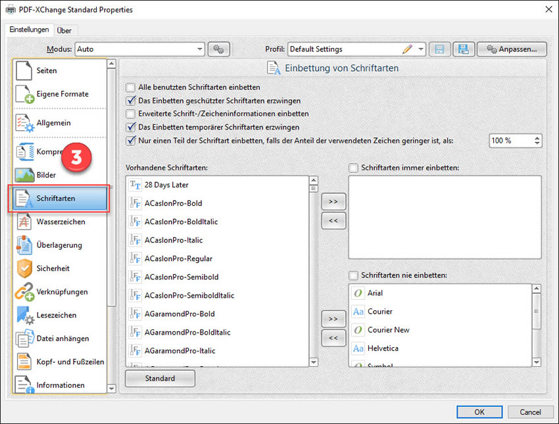Select the ACaslonPro-Italic font
The image size is (559, 424).
tap(217, 240)
